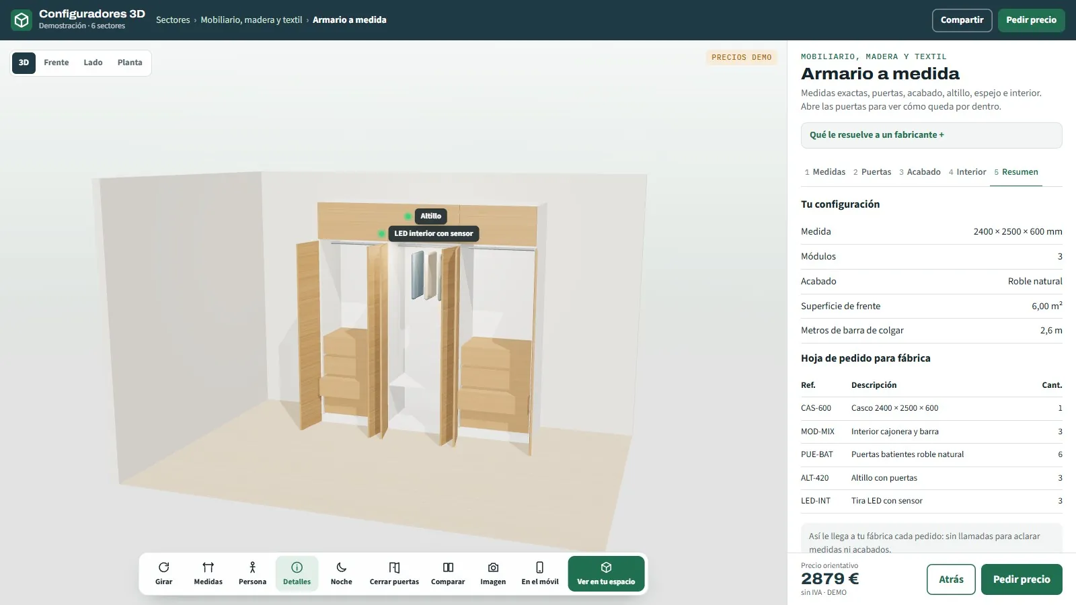Image resolution: width=1076 pixels, height=605 pixels.
Task: Select the 3D view mode
Action: click(24, 63)
